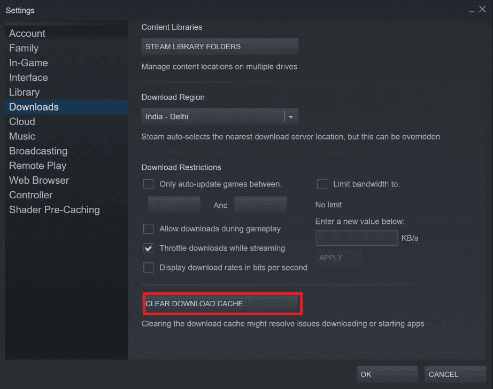Click Clear Download Cache
This screenshot has height=389, width=493.
click(222, 304)
